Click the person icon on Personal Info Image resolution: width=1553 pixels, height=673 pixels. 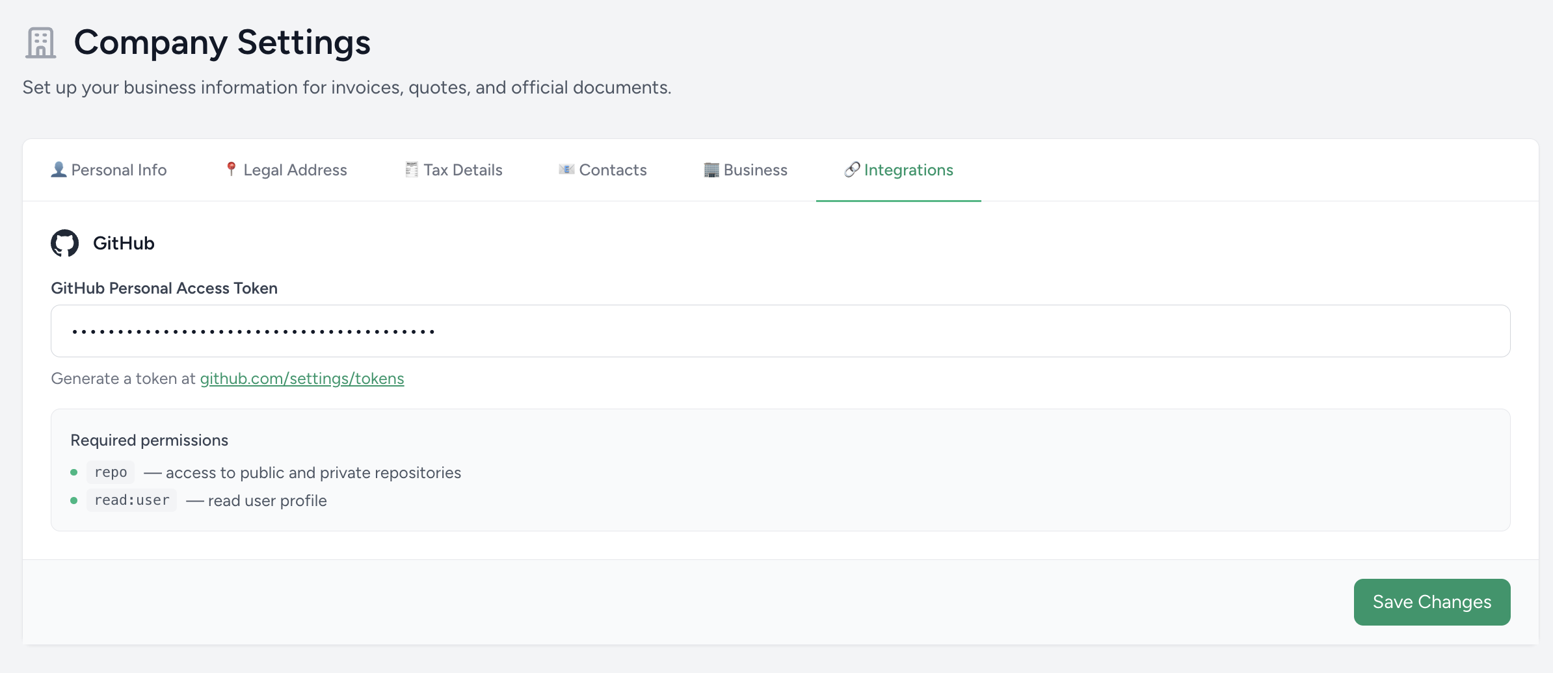pyautogui.click(x=59, y=170)
